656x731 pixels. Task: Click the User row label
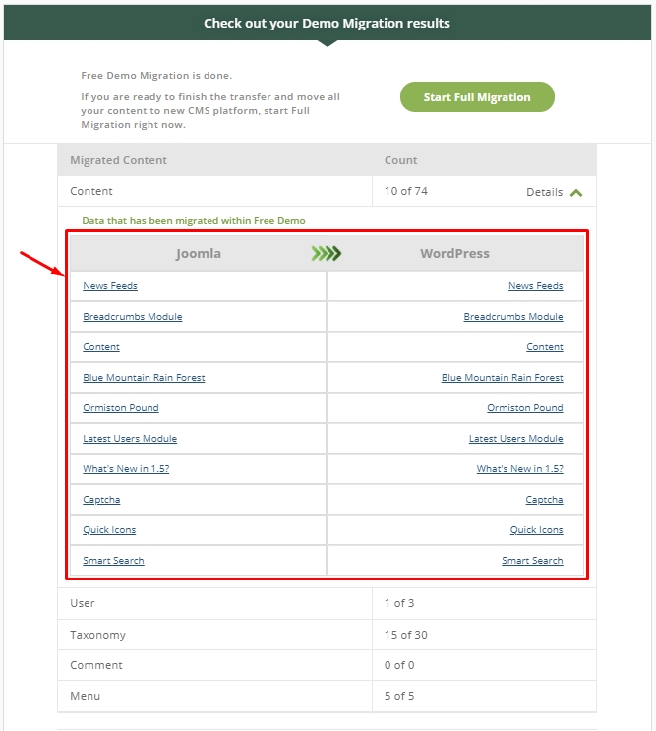tap(83, 603)
